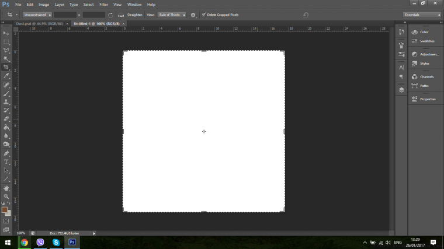444x249 pixels.
Task: Open the Color panel
Action: 425,32
